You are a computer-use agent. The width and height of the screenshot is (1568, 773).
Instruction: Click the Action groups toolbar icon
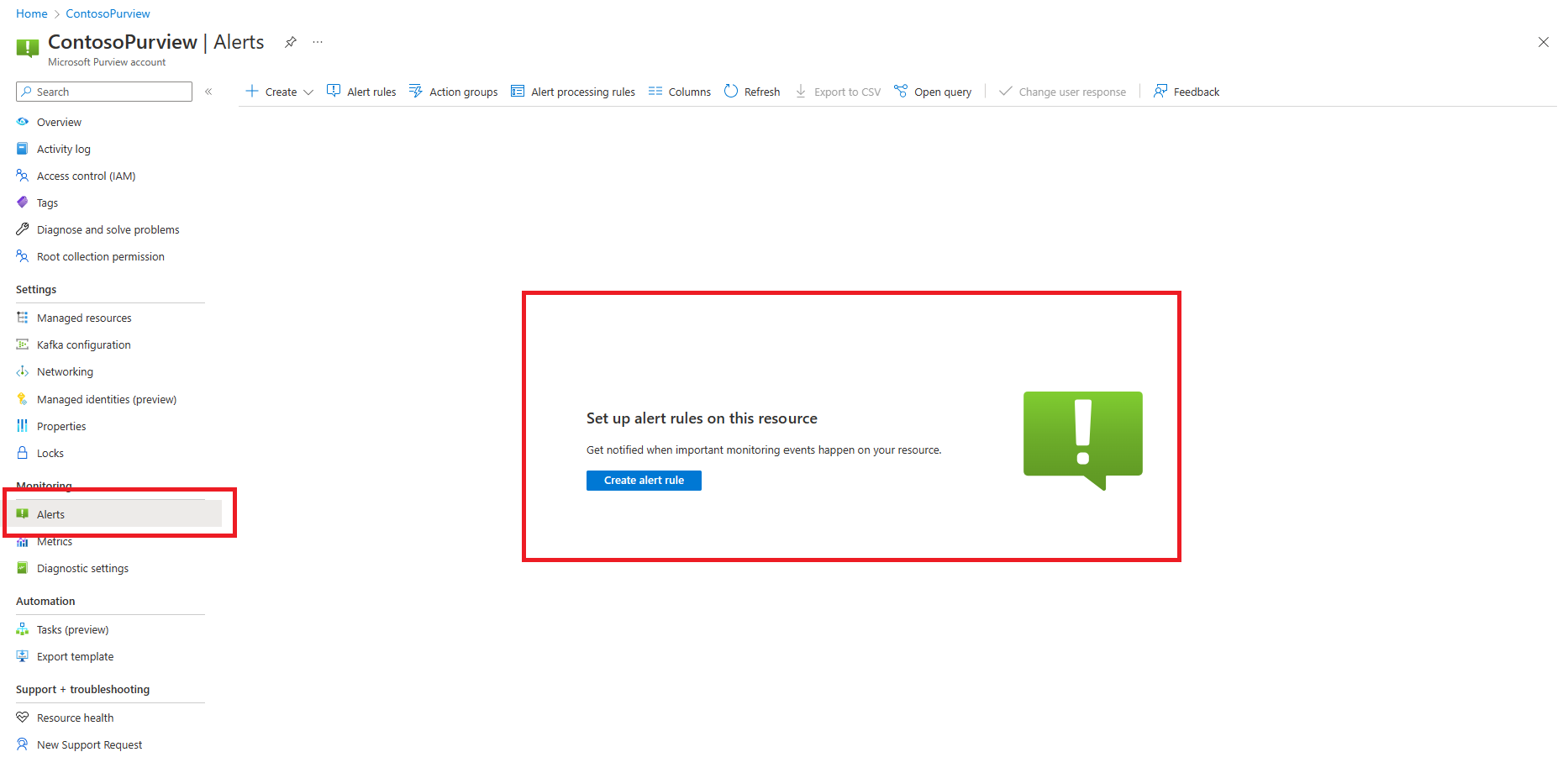[416, 91]
